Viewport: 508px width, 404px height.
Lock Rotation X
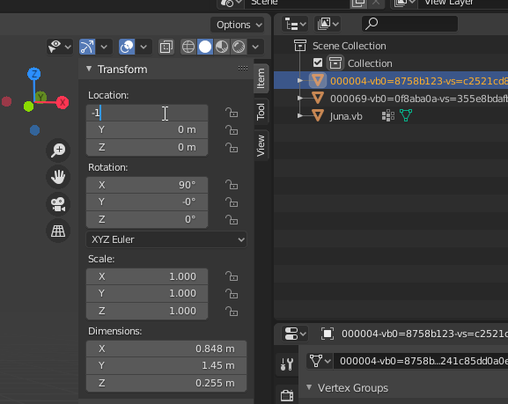pyautogui.click(x=232, y=185)
